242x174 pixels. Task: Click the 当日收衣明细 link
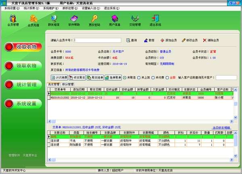tap(222, 127)
